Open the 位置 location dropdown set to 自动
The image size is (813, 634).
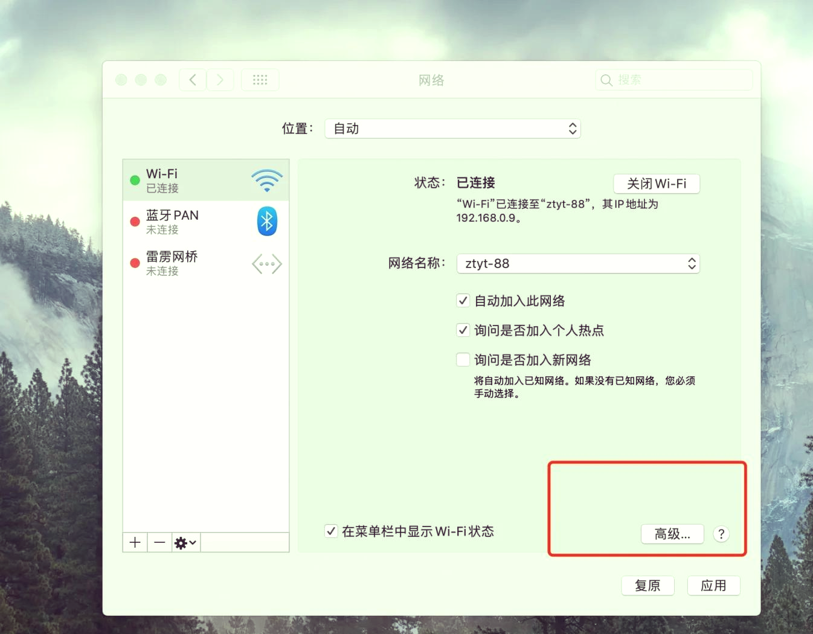point(452,129)
